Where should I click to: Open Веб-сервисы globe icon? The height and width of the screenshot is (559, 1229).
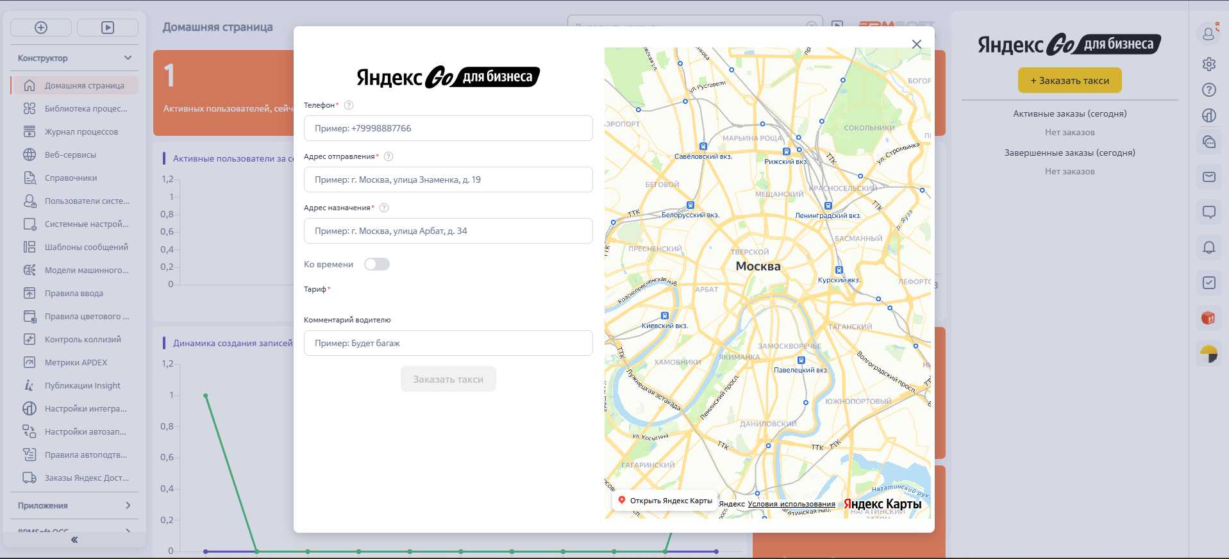point(29,154)
